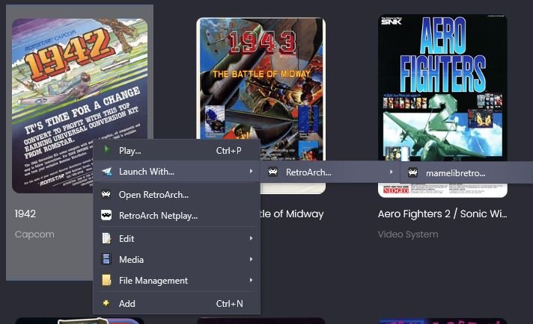Viewport: 533px width, 324px height.
Task: Select RetroArch Netplay... menu entry
Action: [x=177, y=216]
